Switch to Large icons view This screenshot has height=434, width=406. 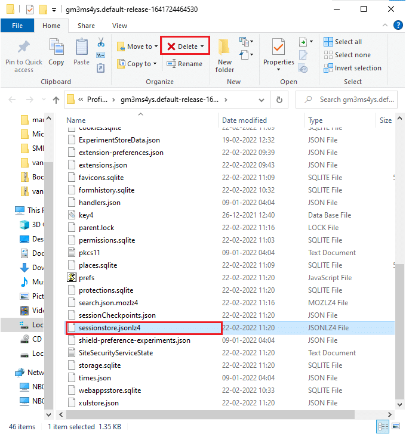click(396, 426)
